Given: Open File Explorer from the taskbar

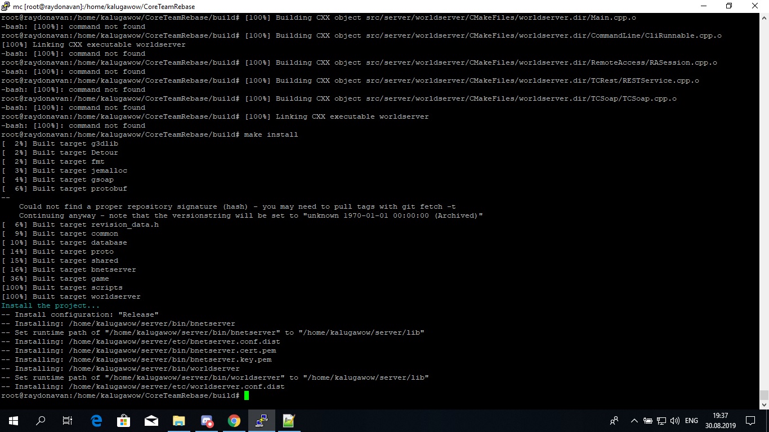Looking at the screenshot, I should [178, 420].
